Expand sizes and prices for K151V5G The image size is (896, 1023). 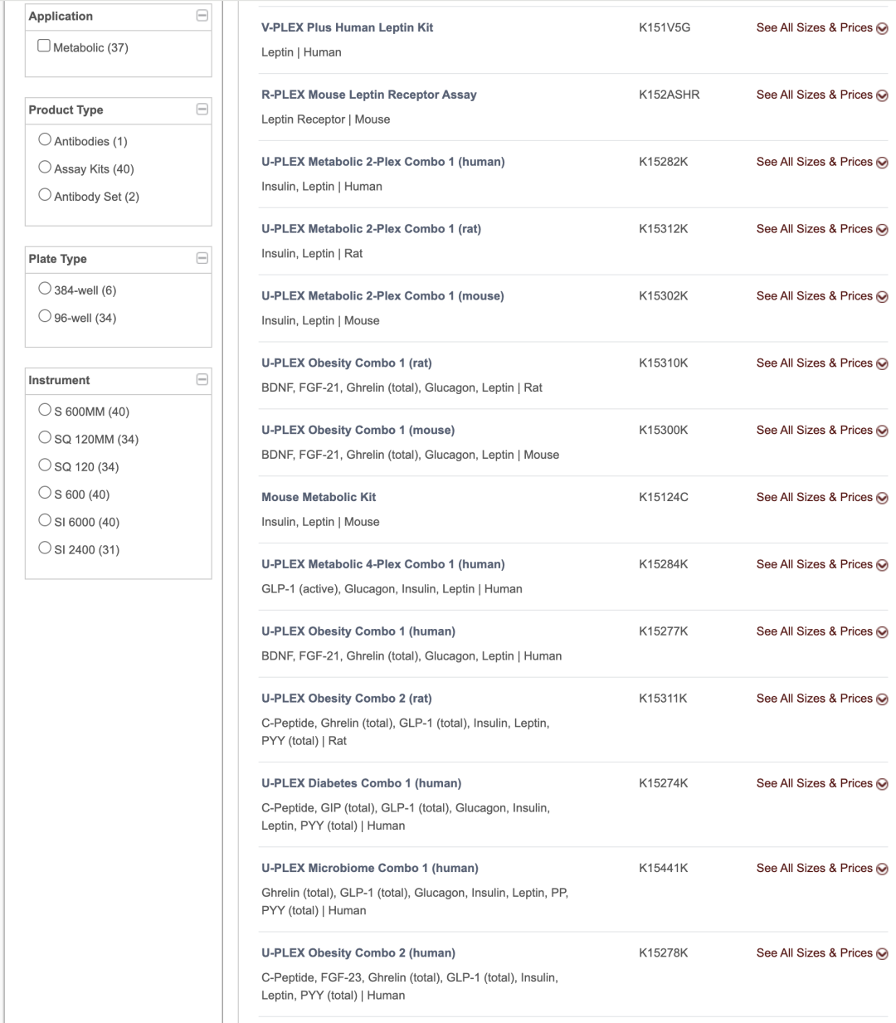822,27
